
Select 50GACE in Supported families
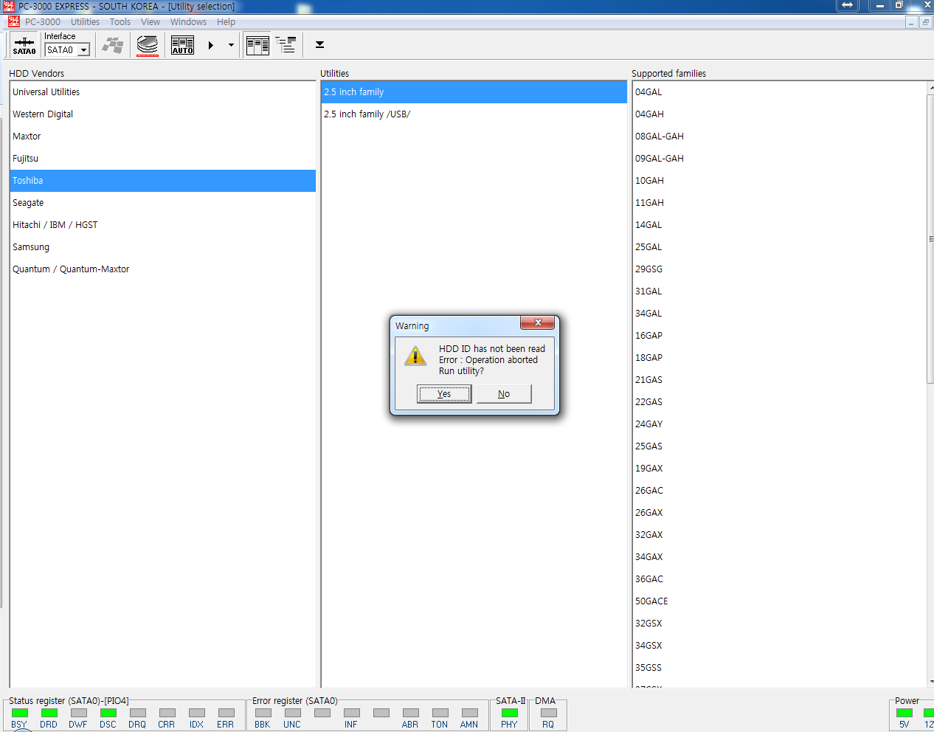(x=779, y=601)
